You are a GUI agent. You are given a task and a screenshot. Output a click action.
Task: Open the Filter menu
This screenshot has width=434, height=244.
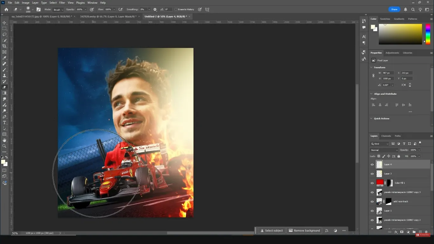click(62, 3)
